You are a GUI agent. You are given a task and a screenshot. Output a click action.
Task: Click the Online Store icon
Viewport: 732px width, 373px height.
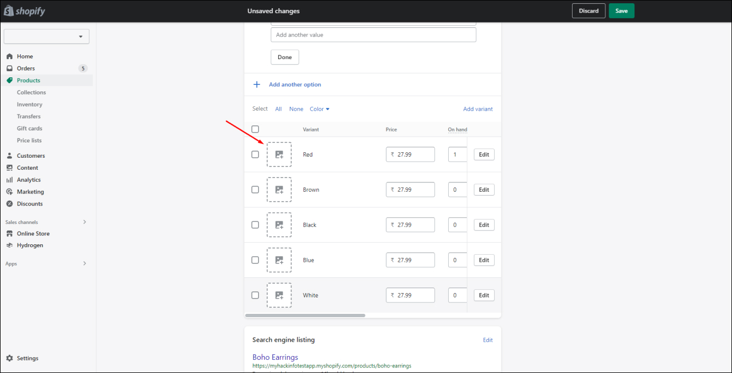(x=9, y=233)
